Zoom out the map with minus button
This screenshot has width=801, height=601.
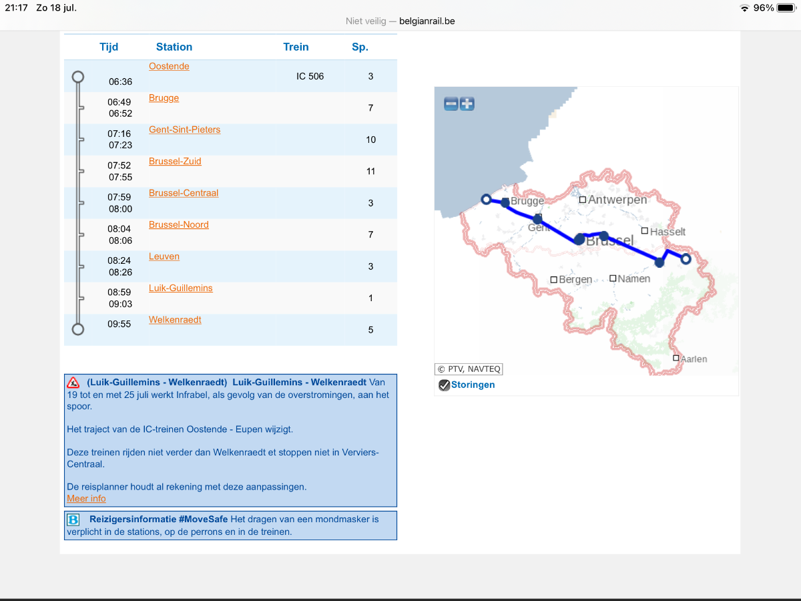point(451,104)
